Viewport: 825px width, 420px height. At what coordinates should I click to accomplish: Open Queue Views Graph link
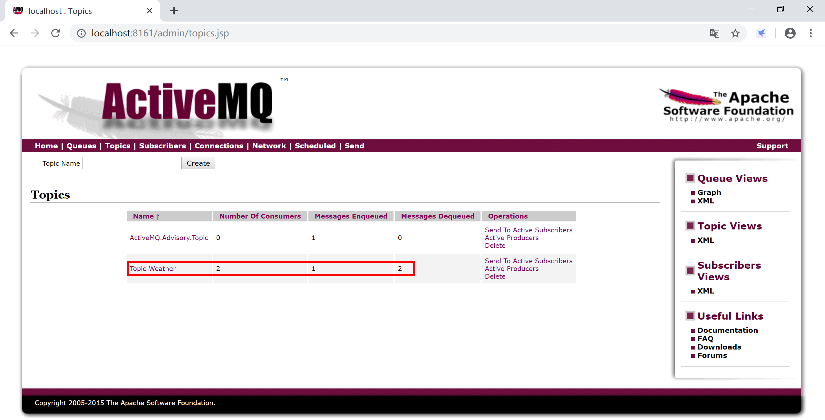[x=709, y=192]
